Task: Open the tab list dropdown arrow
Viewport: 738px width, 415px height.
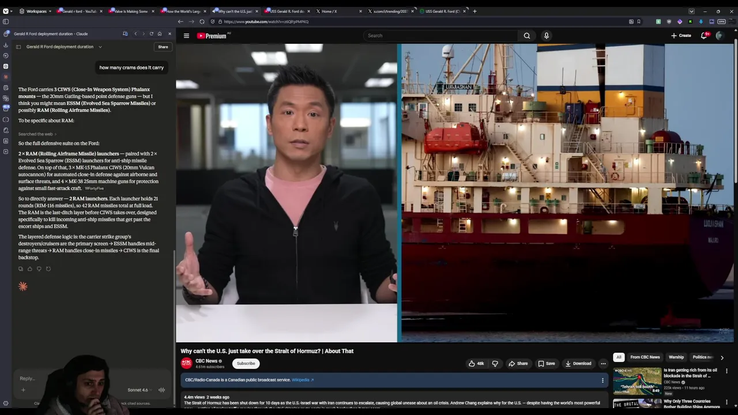Action: (691, 11)
